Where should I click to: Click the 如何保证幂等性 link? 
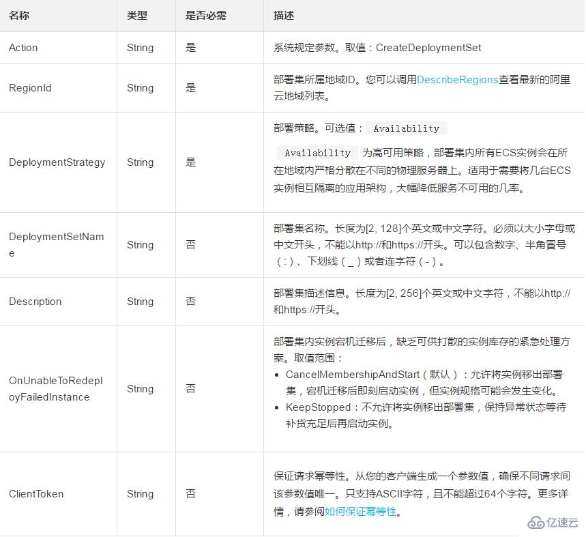click(x=360, y=511)
